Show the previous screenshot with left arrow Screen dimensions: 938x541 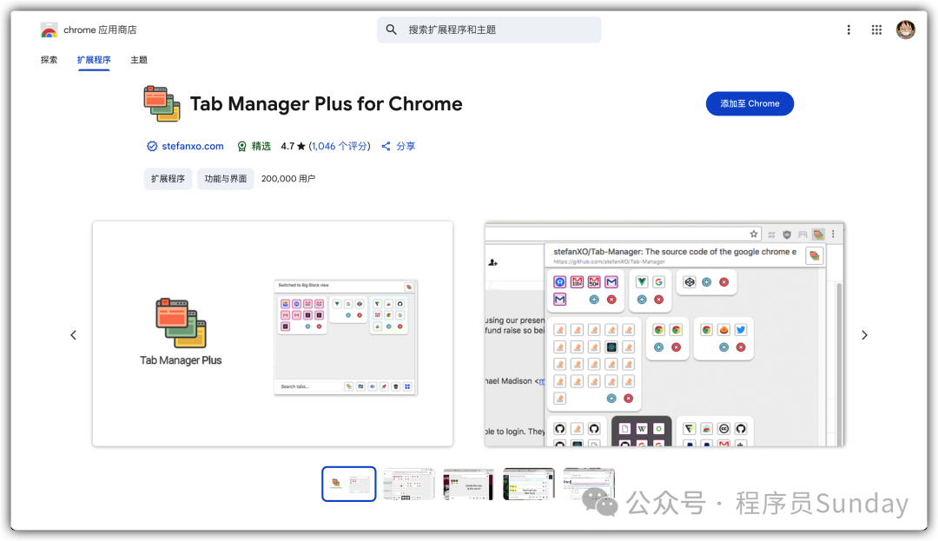tap(73, 335)
